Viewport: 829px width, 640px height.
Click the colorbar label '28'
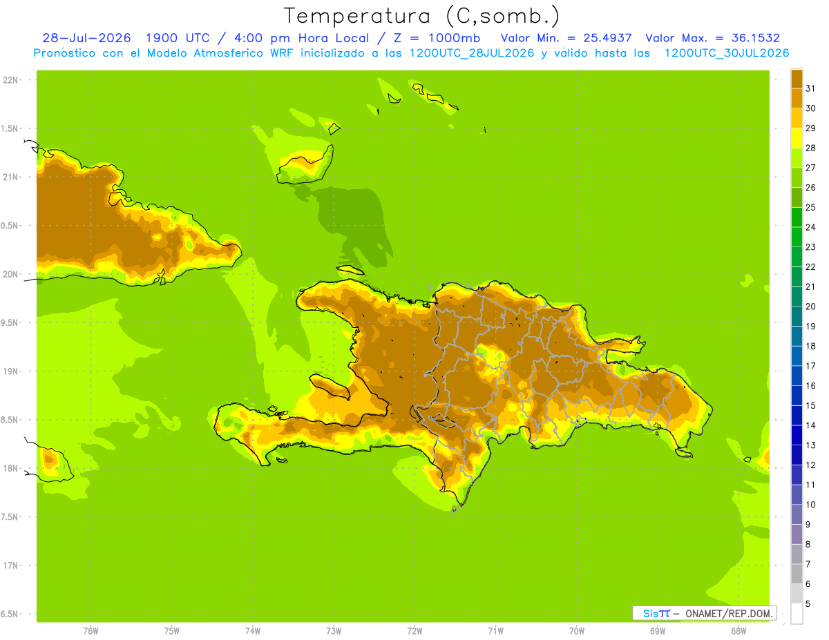pyautogui.click(x=810, y=148)
